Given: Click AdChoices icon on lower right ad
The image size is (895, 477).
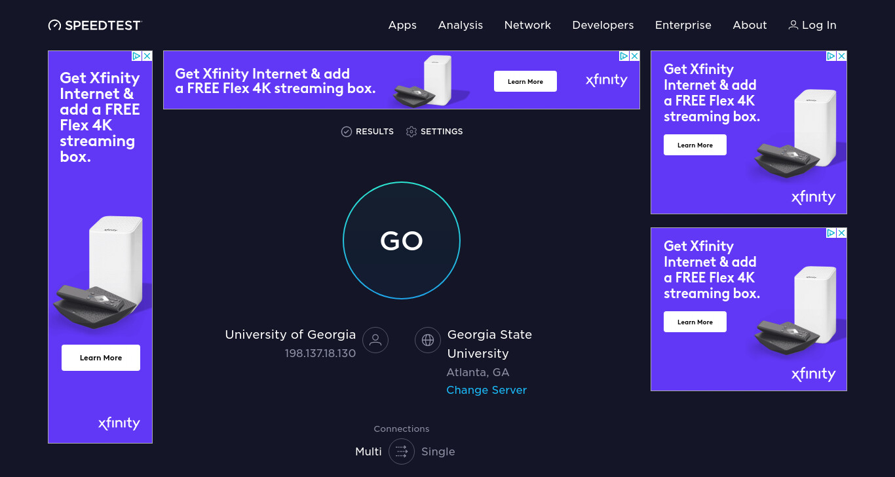Looking at the screenshot, I should [x=831, y=233].
